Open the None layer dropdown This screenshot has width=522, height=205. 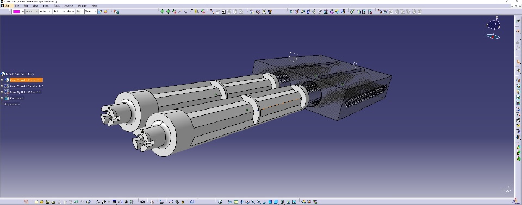(91, 11)
